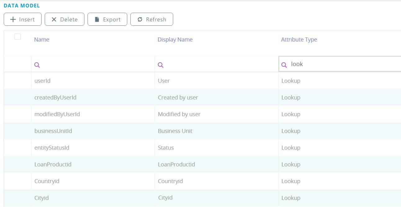Click the Delete button
401x207 pixels.
(65, 19)
